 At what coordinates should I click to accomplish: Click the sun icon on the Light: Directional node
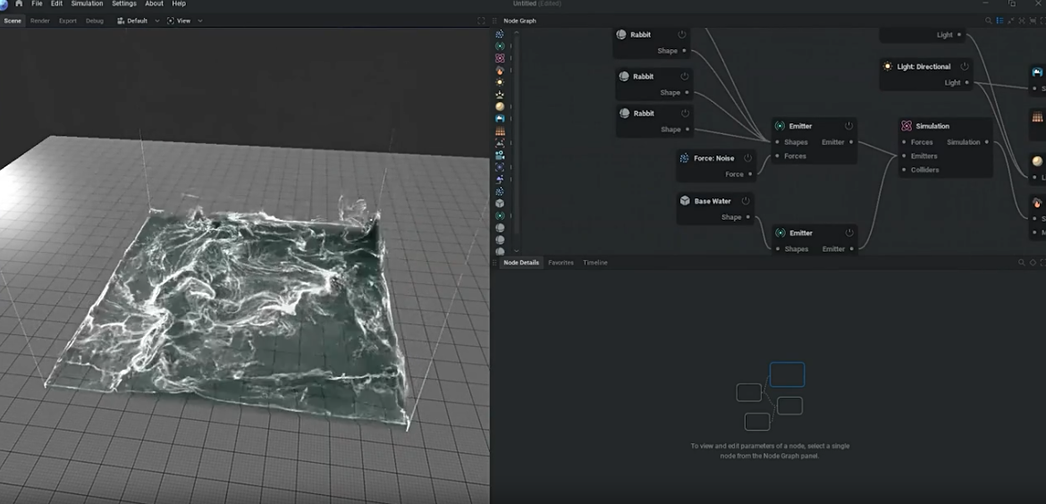click(x=887, y=67)
